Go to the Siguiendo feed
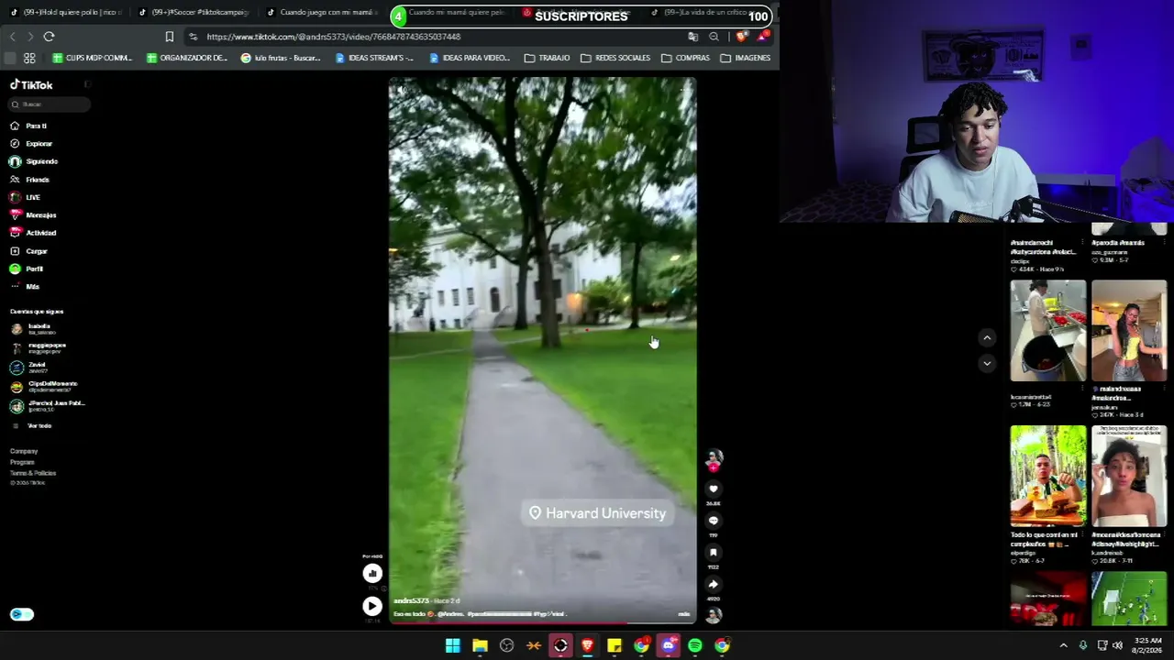The height and width of the screenshot is (660, 1174). [34, 161]
